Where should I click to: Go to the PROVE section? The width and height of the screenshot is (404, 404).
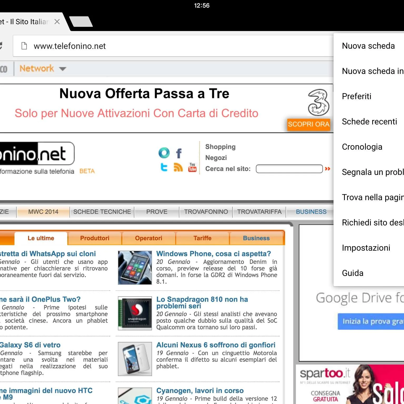tap(157, 212)
